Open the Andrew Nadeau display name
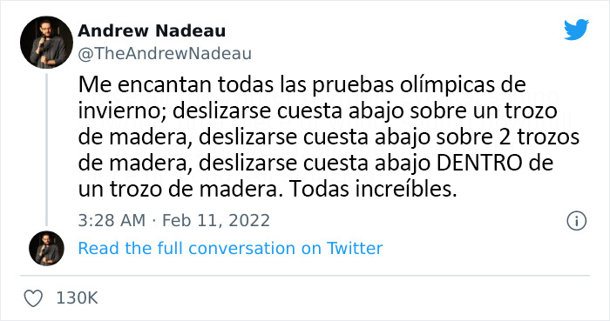610x321 pixels. pyautogui.click(x=152, y=31)
